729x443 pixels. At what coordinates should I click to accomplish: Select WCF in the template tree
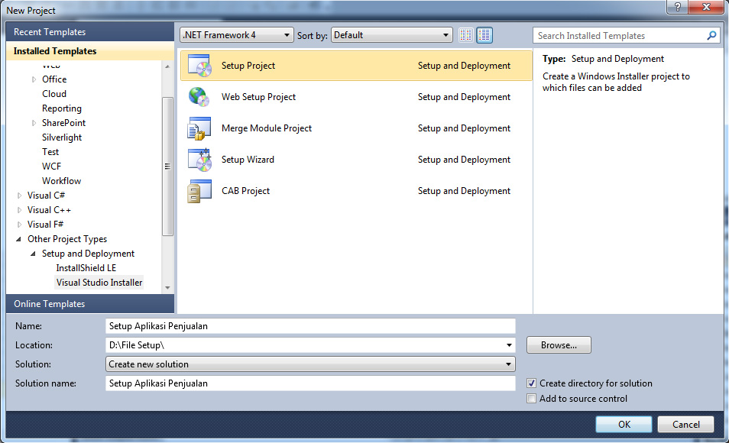(x=51, y=166)
